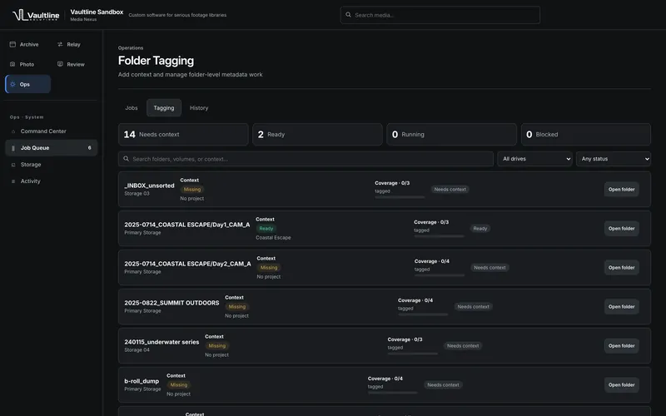Viewport: 666px width, 416px height.
Task: Click the 2 Ready summary card
Action: [x=317, y=135]
